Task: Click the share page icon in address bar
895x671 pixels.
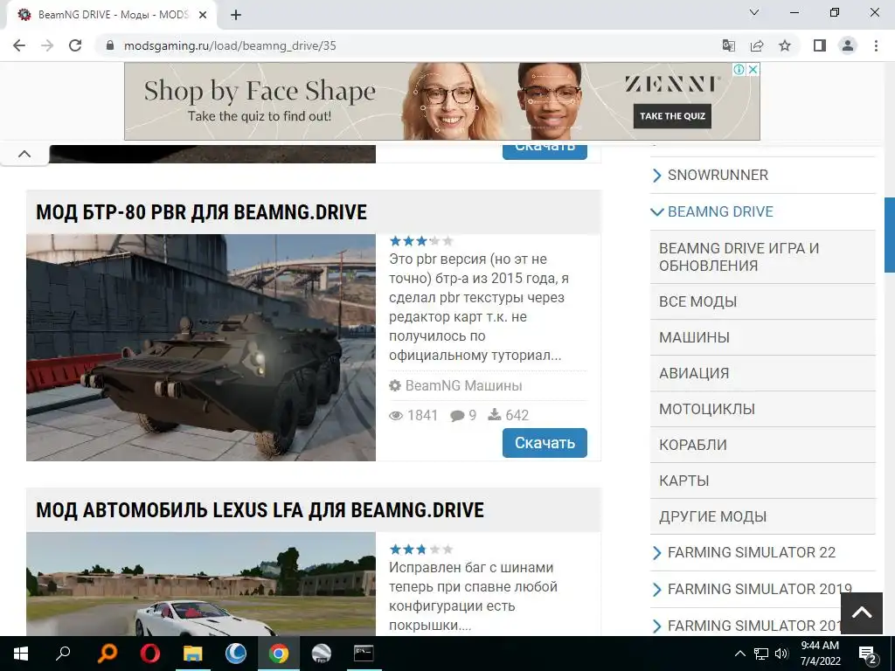Action: [757, 45]
